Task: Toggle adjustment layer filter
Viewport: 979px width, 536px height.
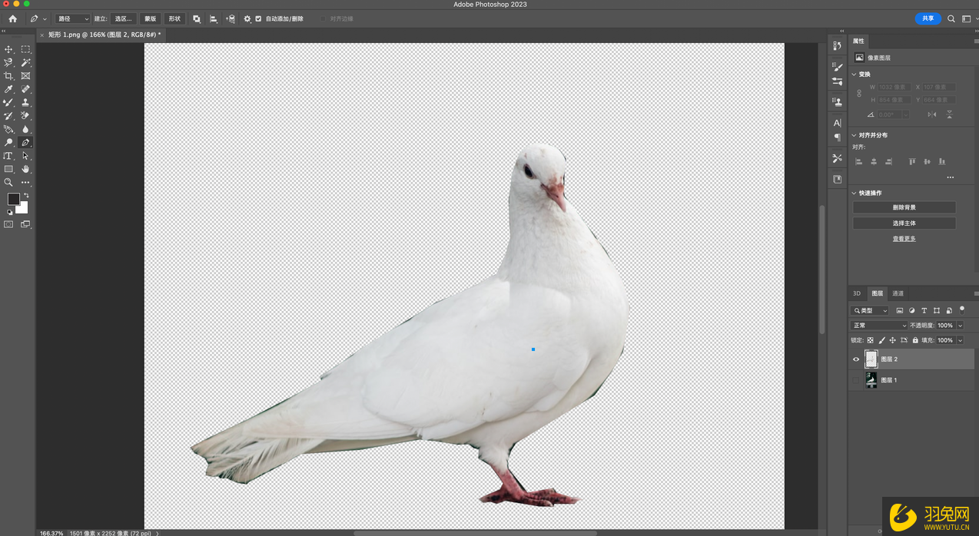Action: click(912, 310)
